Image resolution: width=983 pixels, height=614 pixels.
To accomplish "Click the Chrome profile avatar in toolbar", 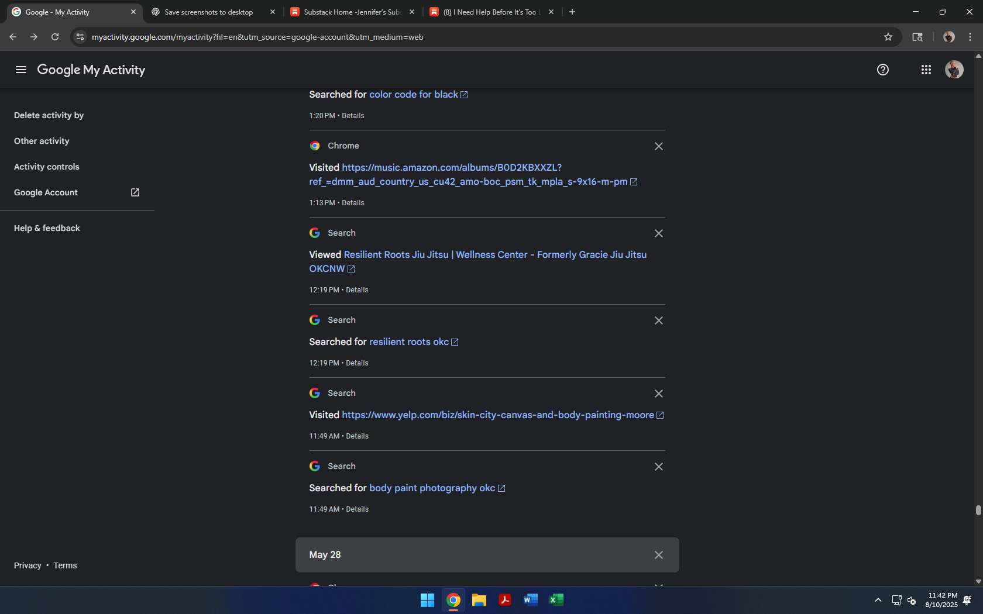I will click(x=949, y=37).
